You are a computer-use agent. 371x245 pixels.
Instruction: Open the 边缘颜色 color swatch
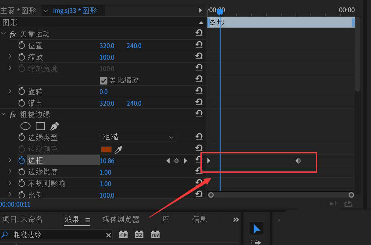pyautogui.click(x=106, y=149)
